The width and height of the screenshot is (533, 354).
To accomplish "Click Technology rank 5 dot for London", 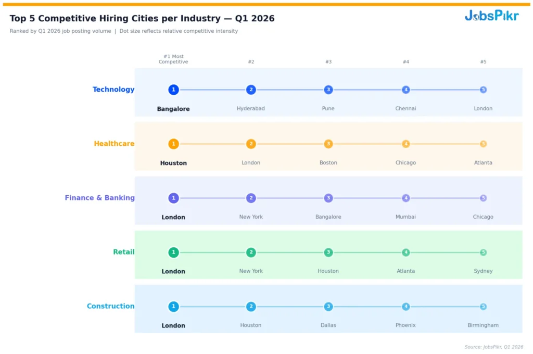I will tap(483, 90).
